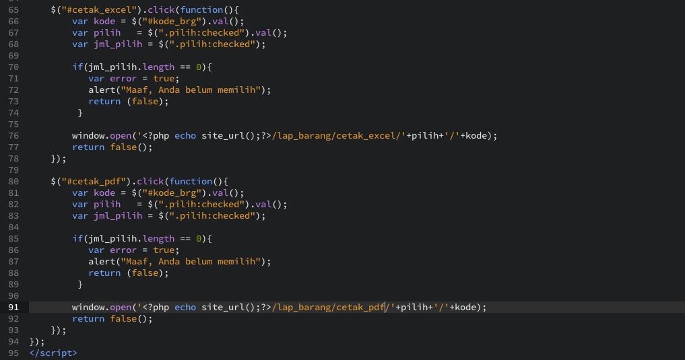Click 'return false();' on line 77
The height and width of the screenshot is (360, 685).
point(112,147)
